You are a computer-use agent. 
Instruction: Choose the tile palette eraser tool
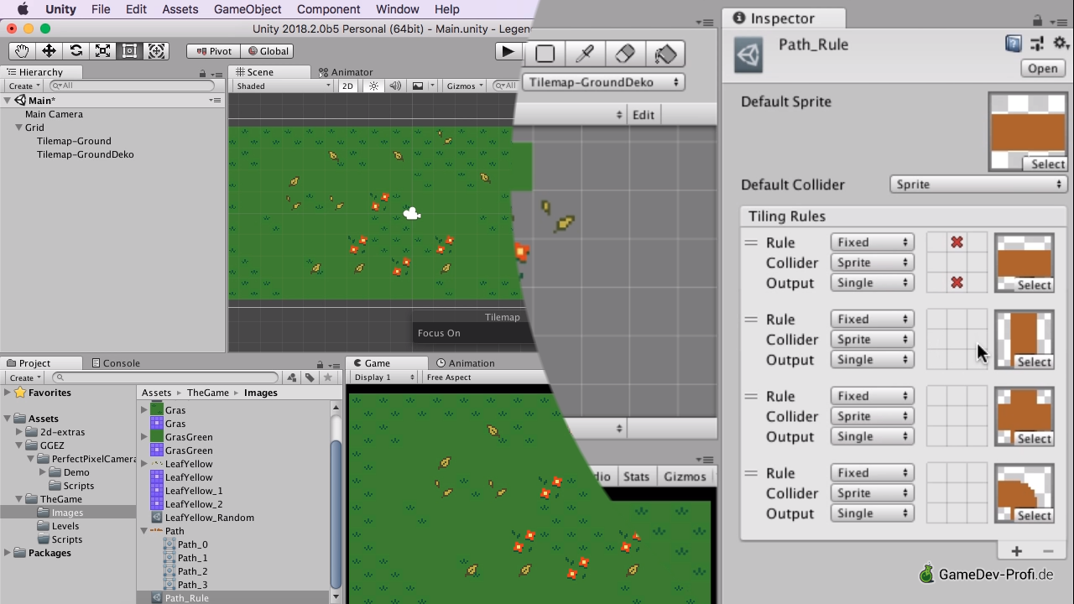625,54
